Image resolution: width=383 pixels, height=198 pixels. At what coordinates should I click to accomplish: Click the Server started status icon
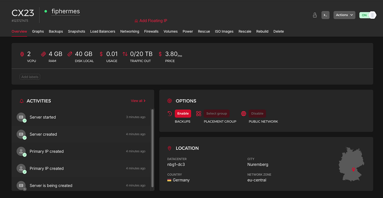tap(21, 117)
